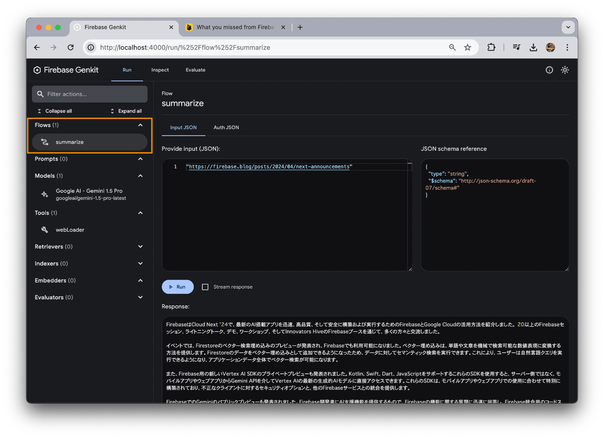The height and width of the screenshot is (438, 604).
Task: Open the info icon in Genkit header
Action: [x=549, y=70]
